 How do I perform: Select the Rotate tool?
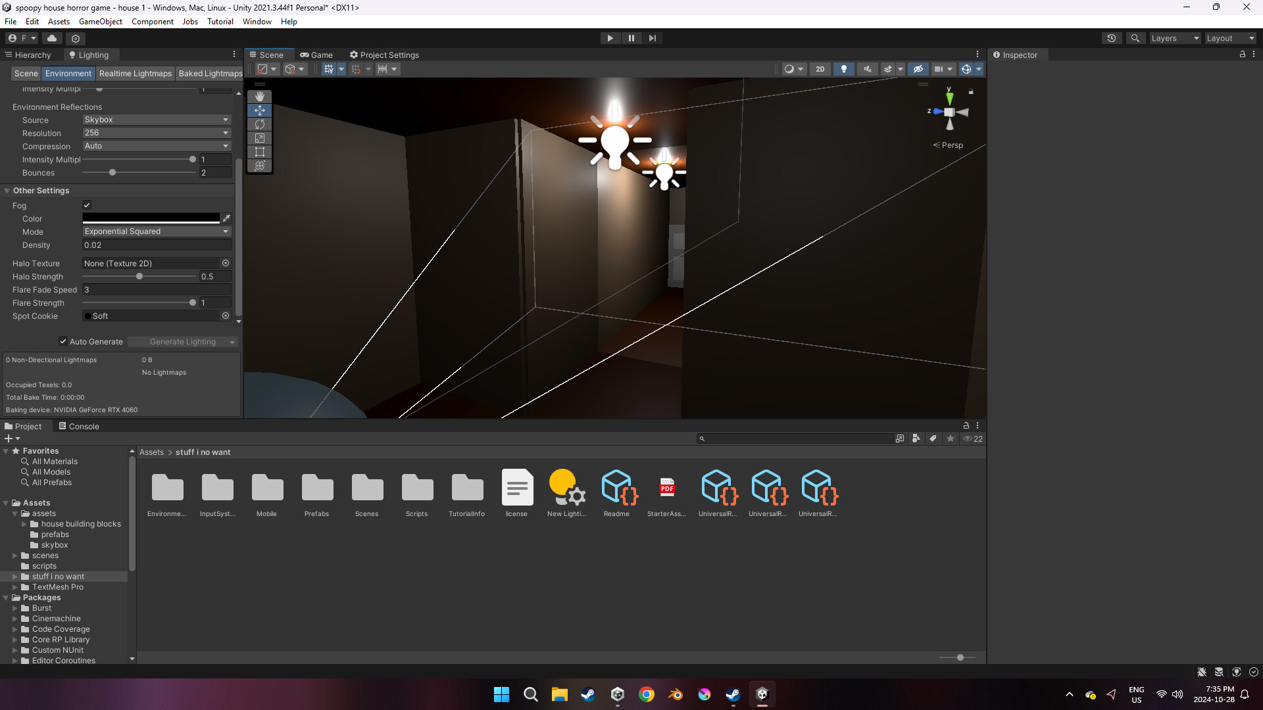[x=259, y=124]
